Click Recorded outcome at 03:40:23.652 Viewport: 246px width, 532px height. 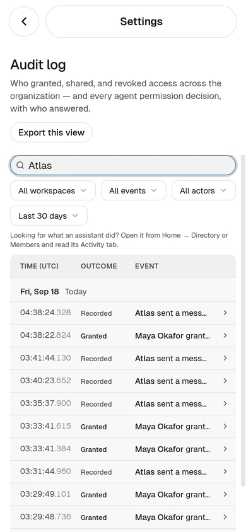point(96,381)
